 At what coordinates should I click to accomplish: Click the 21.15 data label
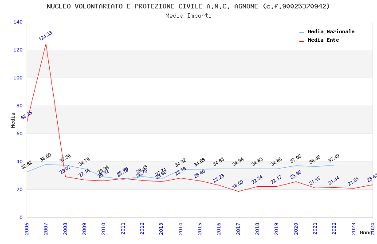[x=315, y=181]
